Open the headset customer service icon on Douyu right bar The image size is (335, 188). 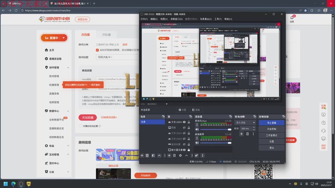(x=323, y=131)
